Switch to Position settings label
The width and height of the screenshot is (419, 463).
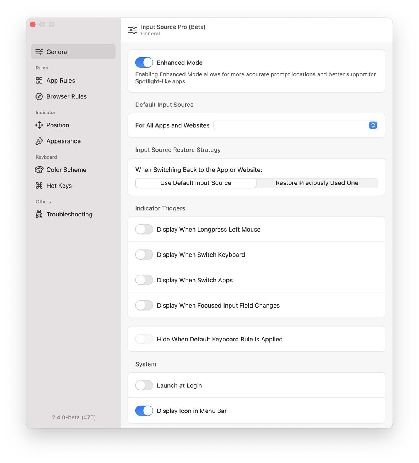57,125
